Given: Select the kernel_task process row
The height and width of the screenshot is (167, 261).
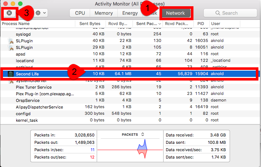Looking at the screenshot, I should [x=130, y=120].
